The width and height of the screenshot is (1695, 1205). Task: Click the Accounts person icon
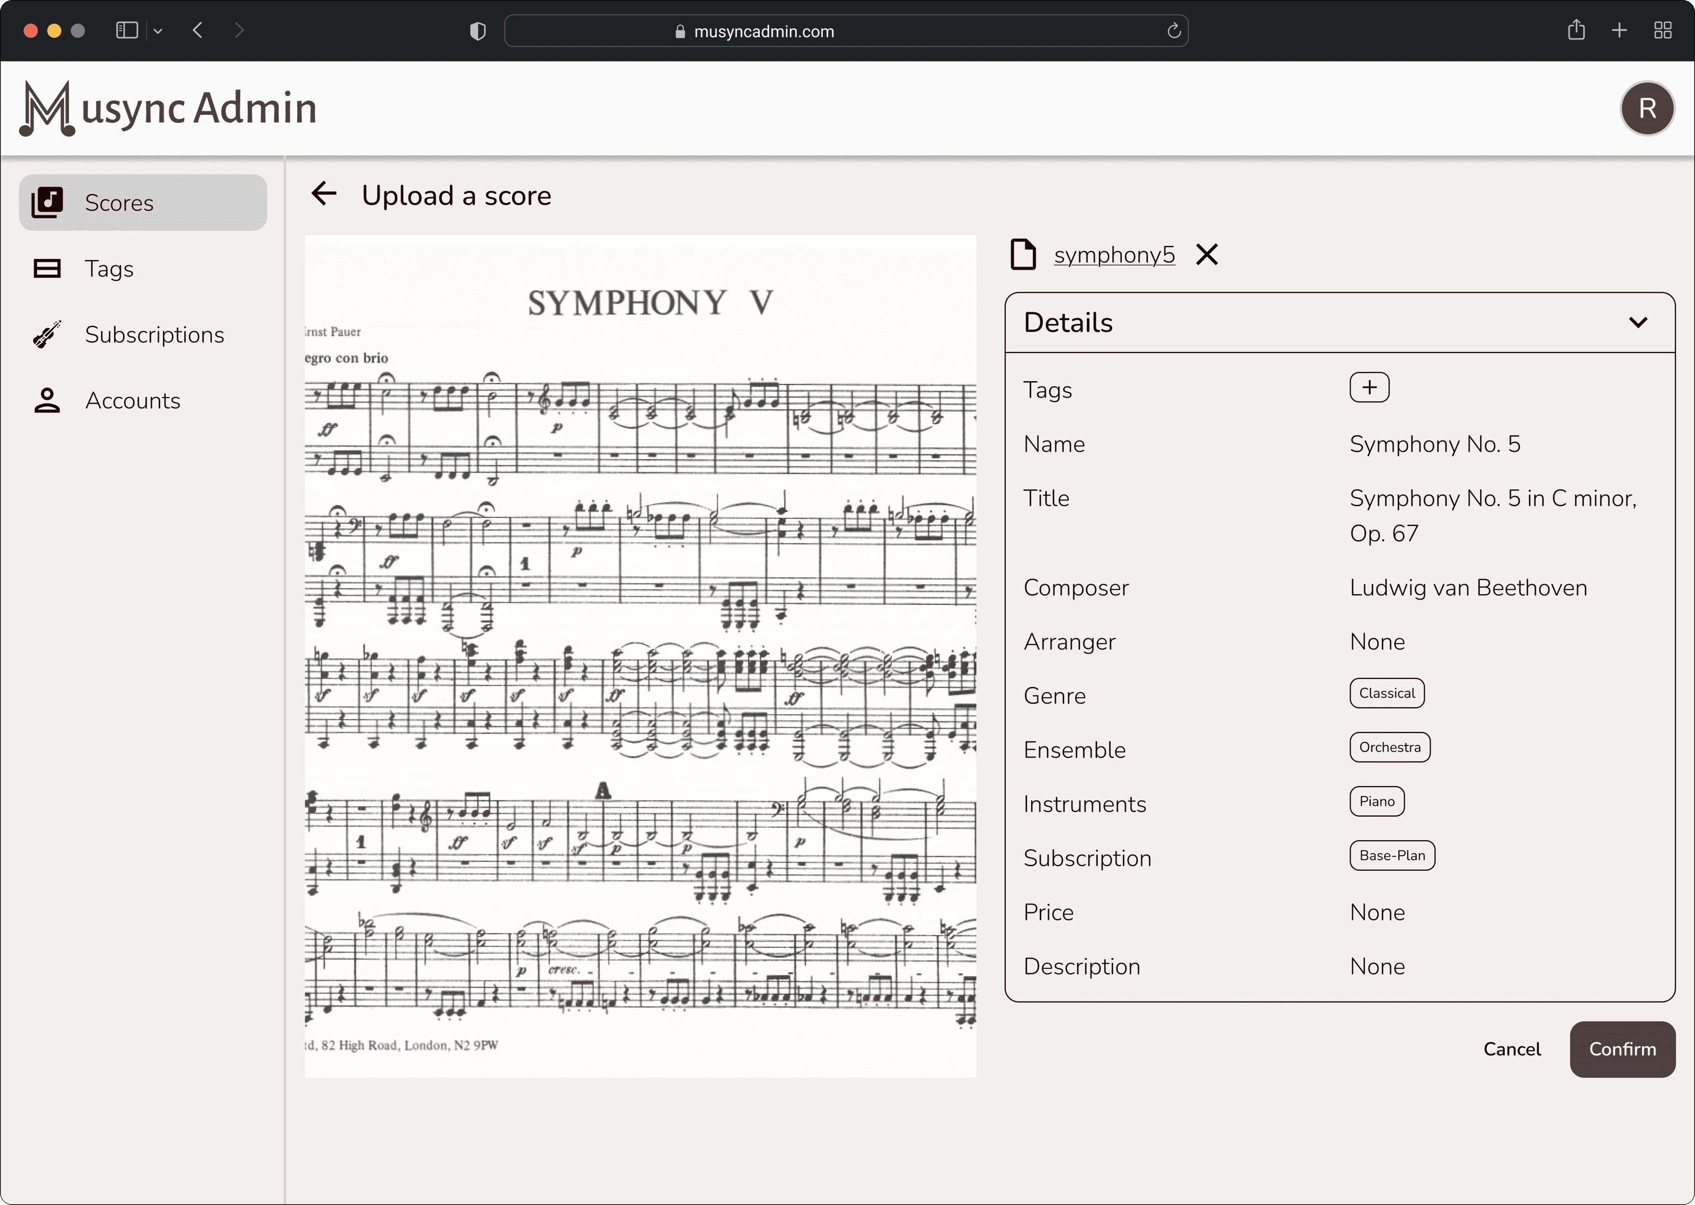(46, 401)
